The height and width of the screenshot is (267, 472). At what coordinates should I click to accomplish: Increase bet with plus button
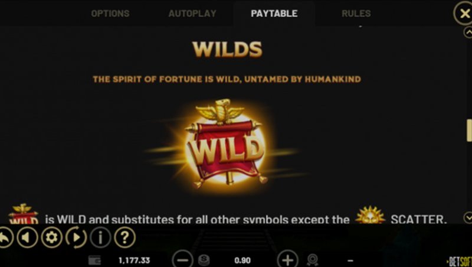pos(287,259)
